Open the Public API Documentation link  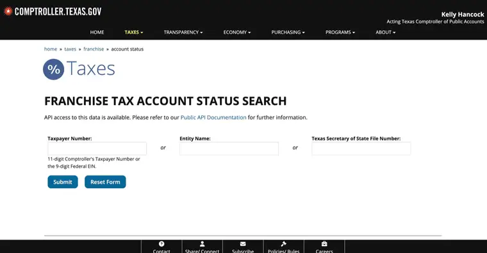click(x=213, y=117)
